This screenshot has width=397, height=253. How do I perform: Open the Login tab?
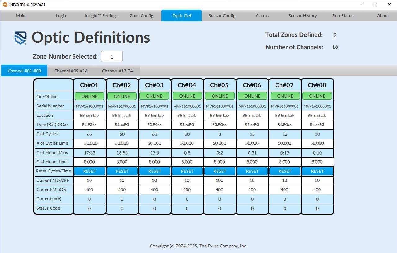(61, 15)
